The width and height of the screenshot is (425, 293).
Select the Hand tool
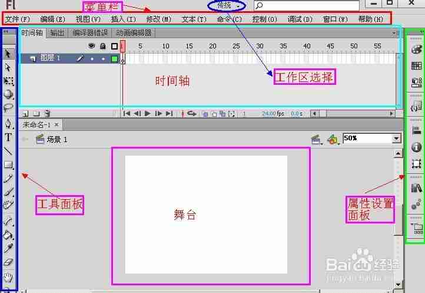[8, 277]
